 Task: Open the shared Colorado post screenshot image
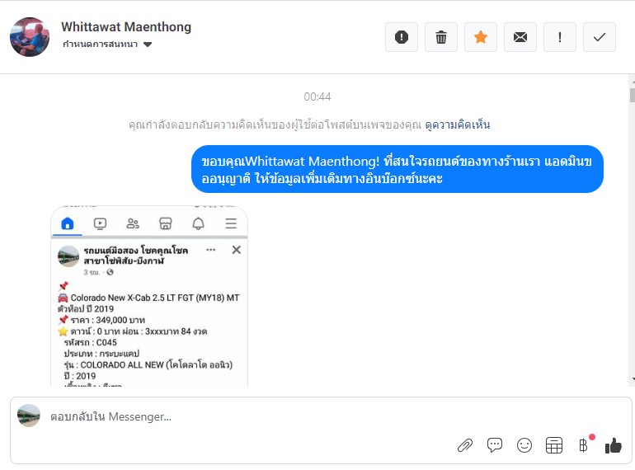[149, 297]
